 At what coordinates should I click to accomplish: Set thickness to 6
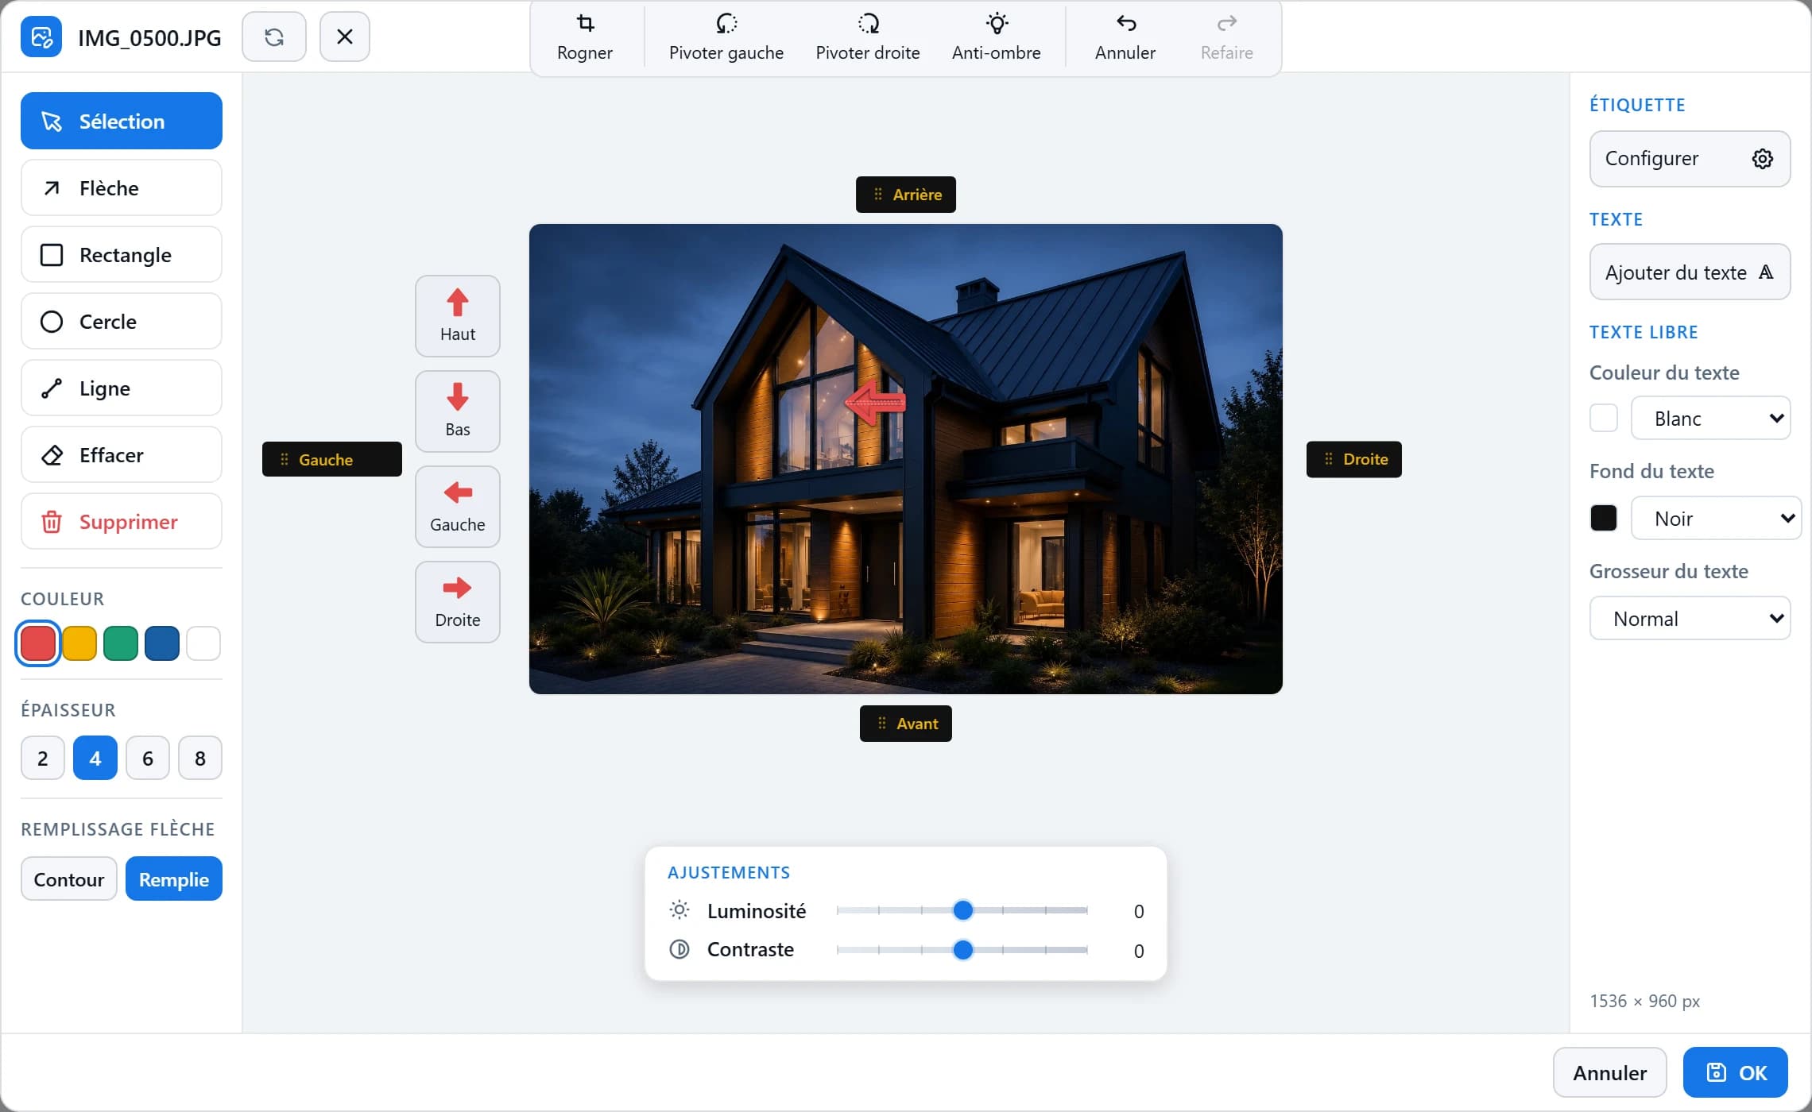point(148,758)
